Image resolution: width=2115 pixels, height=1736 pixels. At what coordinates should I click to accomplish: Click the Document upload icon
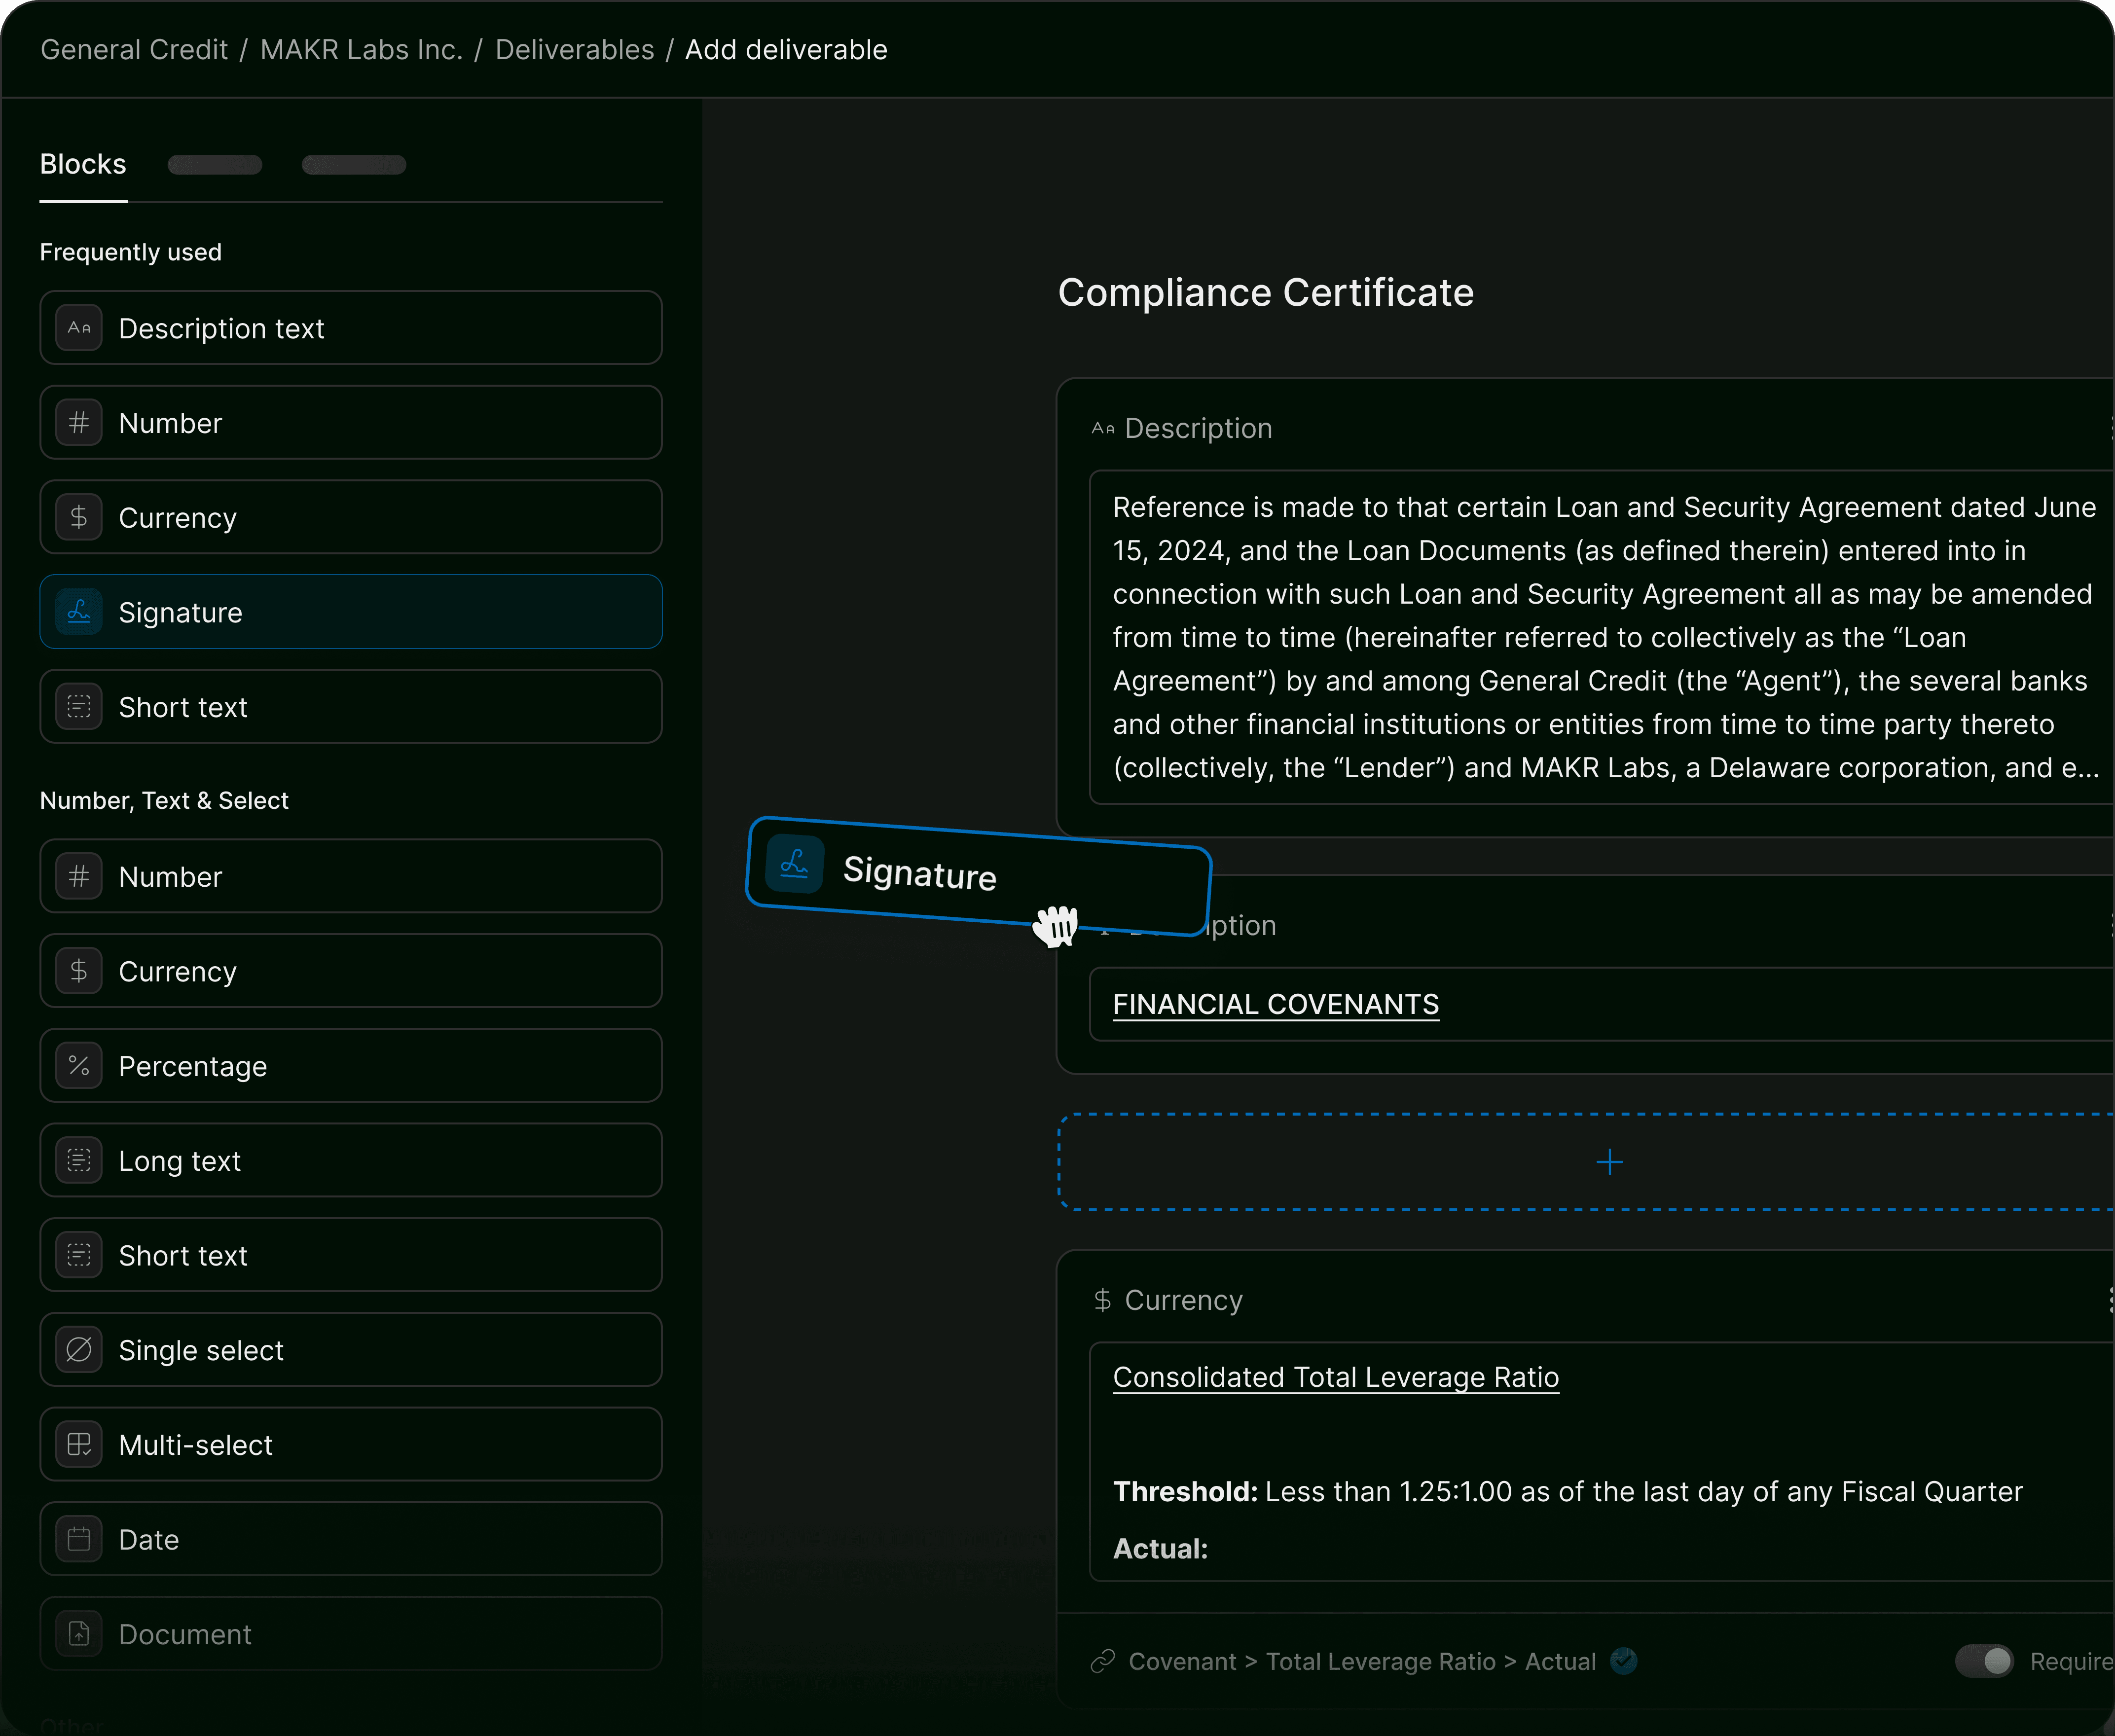(x=79, y=1634)
